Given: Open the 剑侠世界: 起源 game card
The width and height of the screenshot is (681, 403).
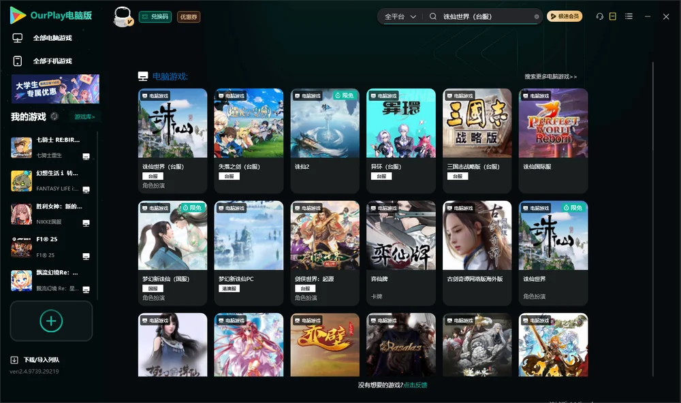Looking at the screenshot, I should click(325, 253).
